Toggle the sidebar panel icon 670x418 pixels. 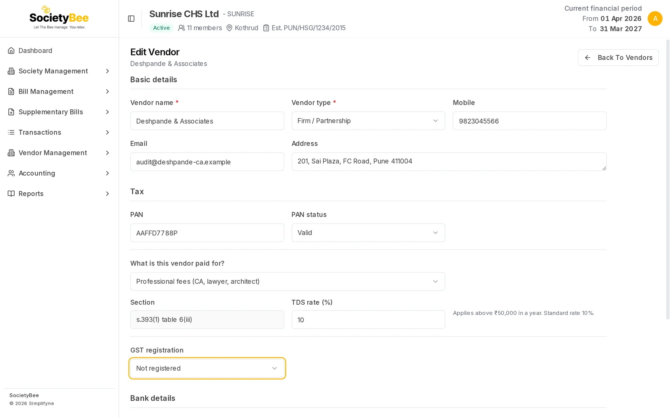[x=131, y=19]
